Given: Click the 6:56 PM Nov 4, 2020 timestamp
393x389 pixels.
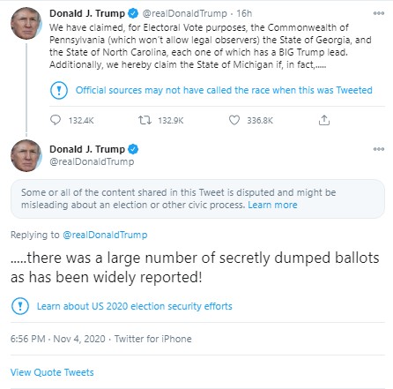Looking at the screenshot, I should (57, 339).
